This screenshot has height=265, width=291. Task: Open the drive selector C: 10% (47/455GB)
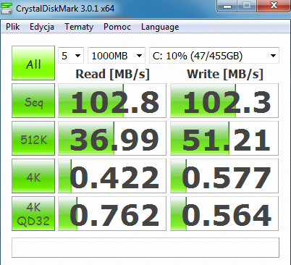pos(214,56)
